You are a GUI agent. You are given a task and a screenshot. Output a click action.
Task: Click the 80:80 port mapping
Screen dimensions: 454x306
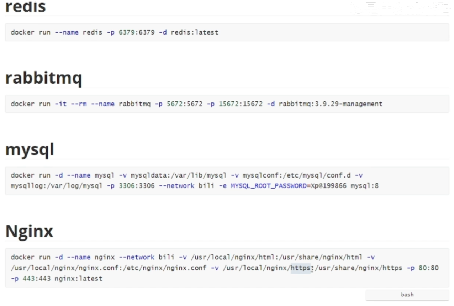point(428,268)
